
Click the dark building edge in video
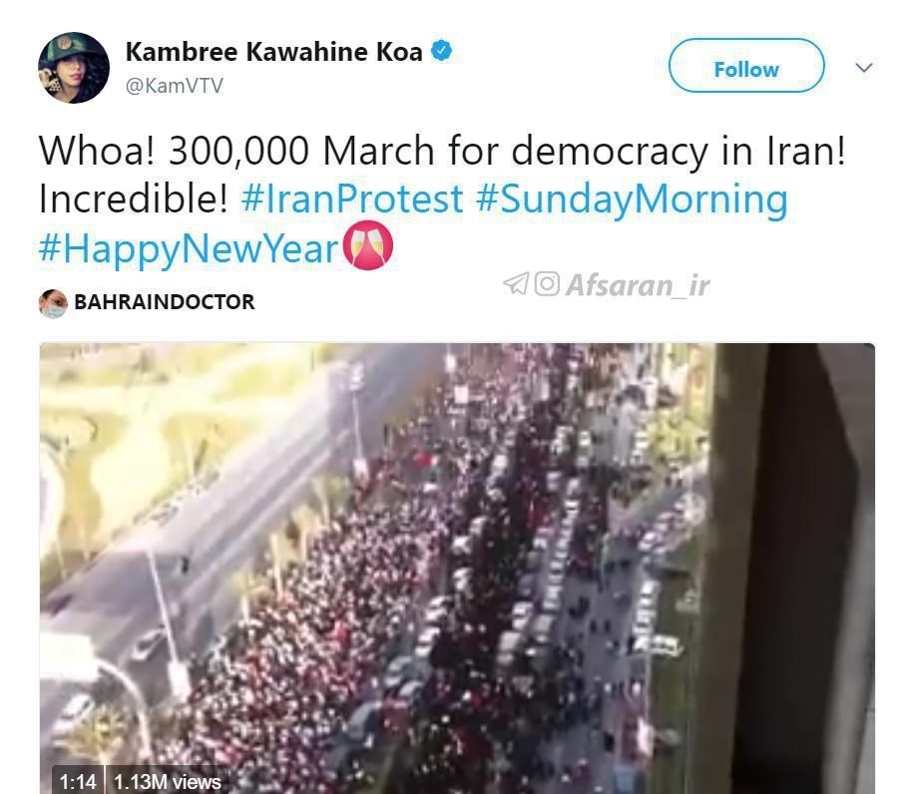pos(794,569)
